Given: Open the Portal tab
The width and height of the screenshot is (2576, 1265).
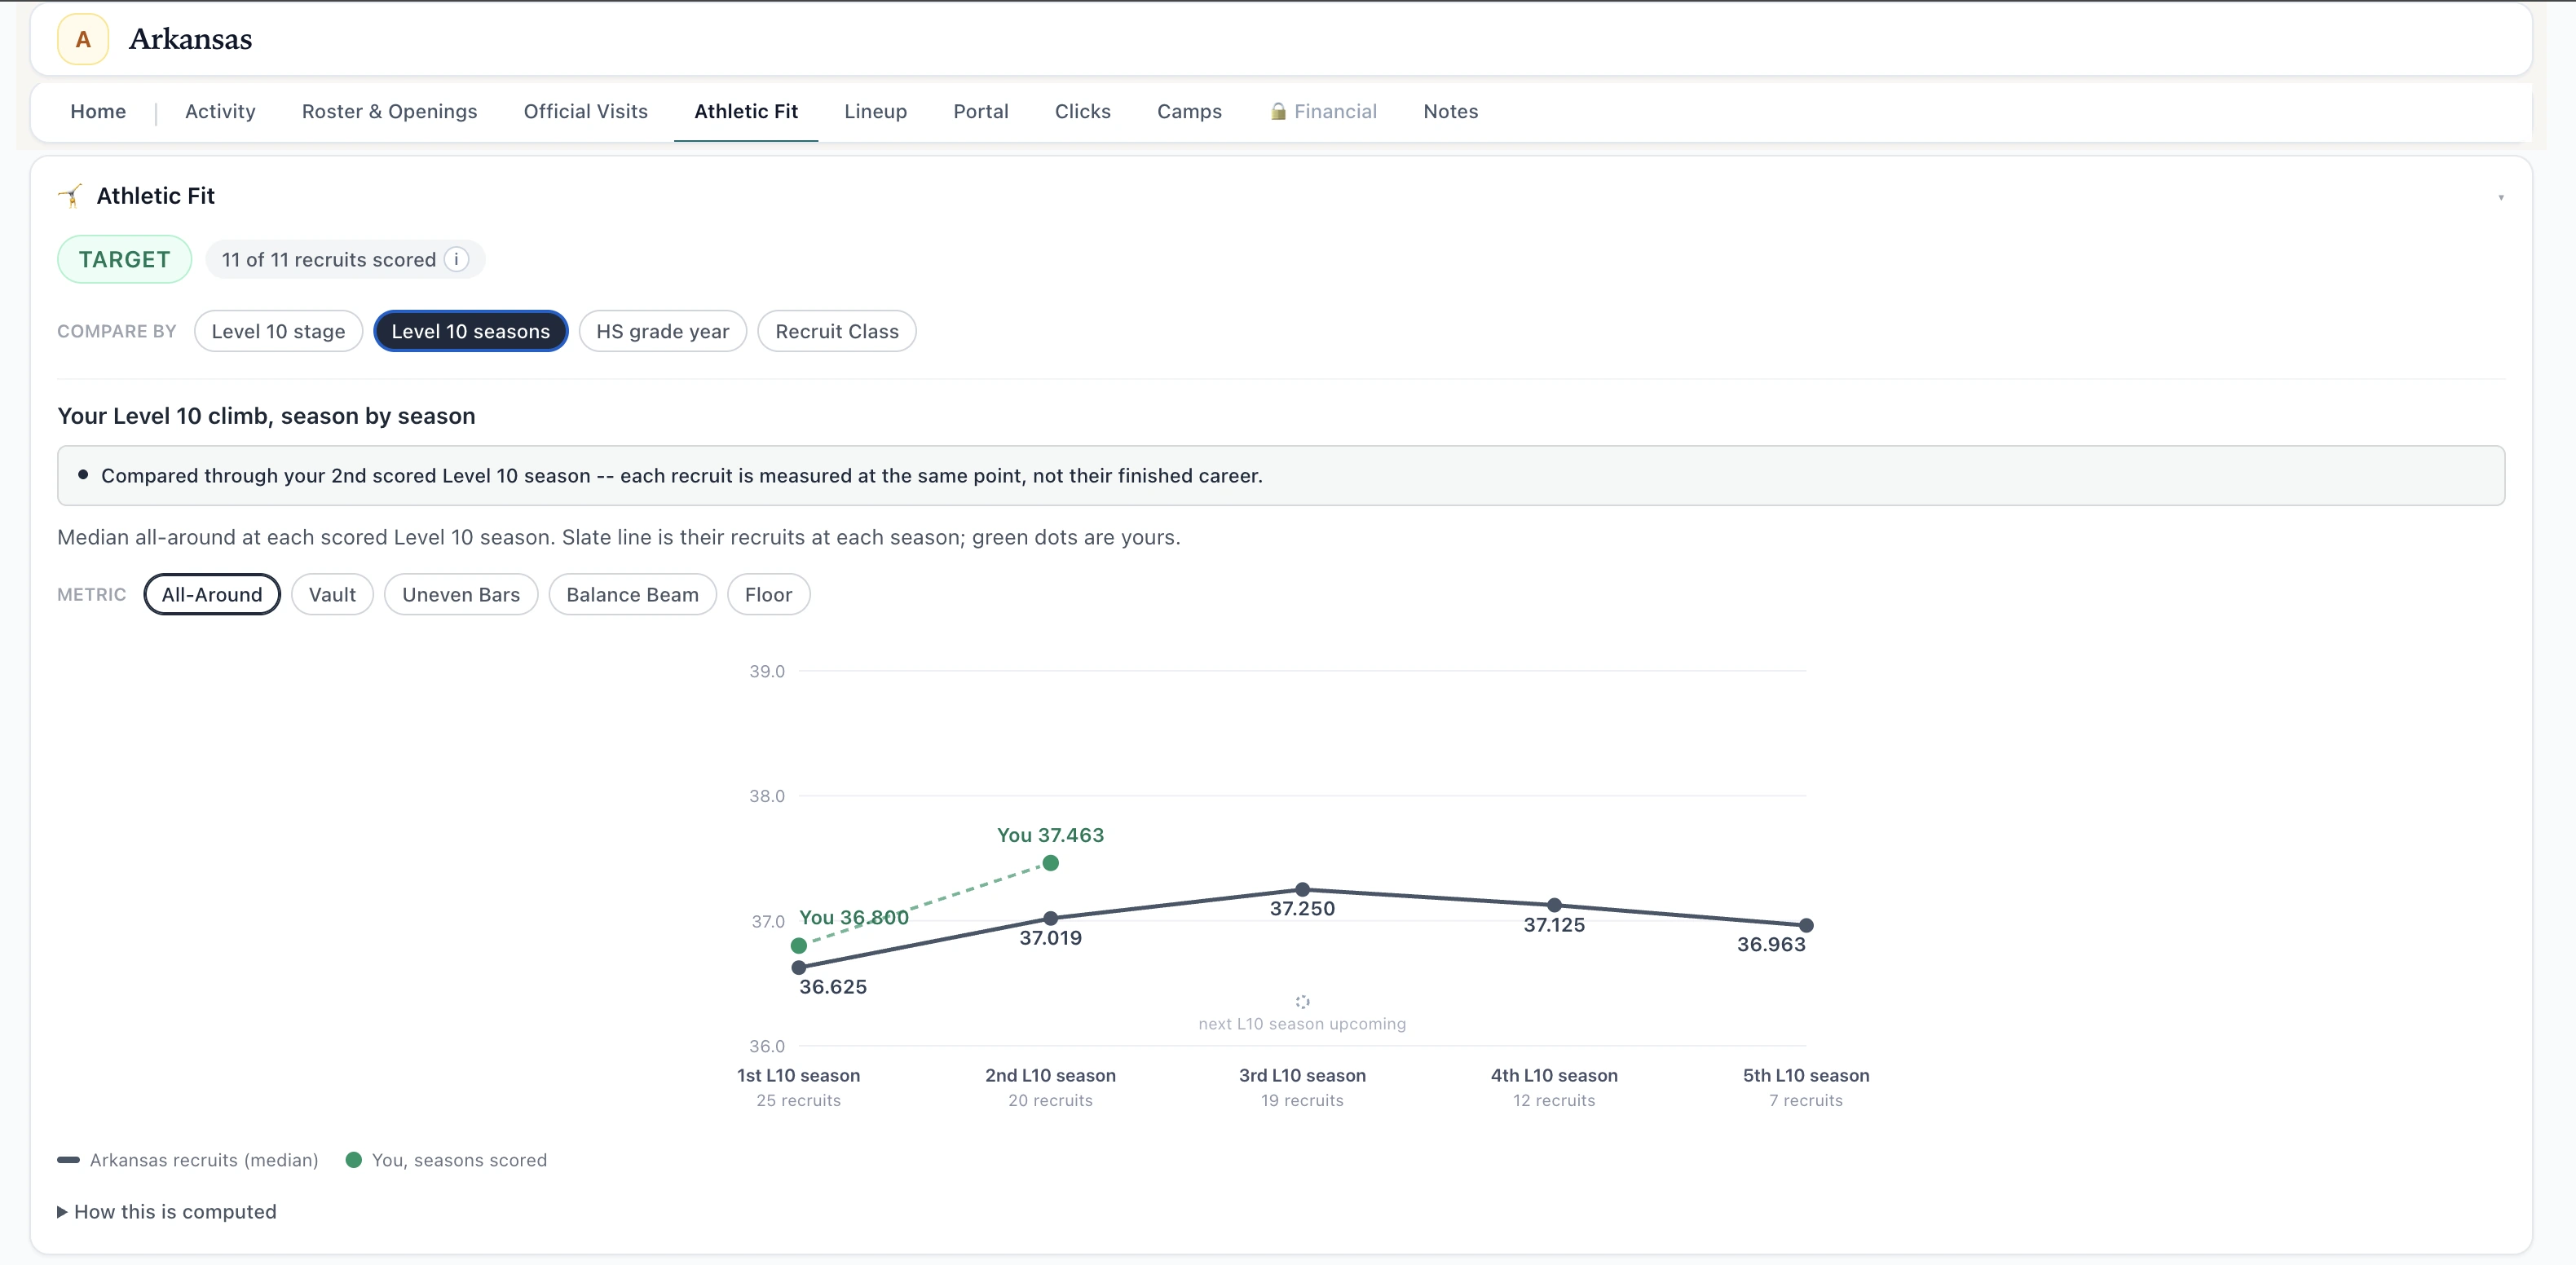Looking at the screenshot, I should (981, 111).
